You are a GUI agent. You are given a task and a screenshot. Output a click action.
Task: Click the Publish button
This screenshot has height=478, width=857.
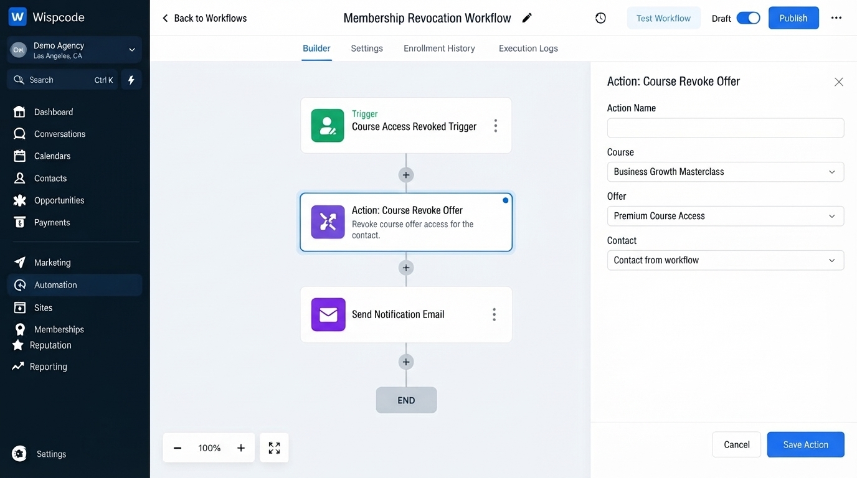793,18
